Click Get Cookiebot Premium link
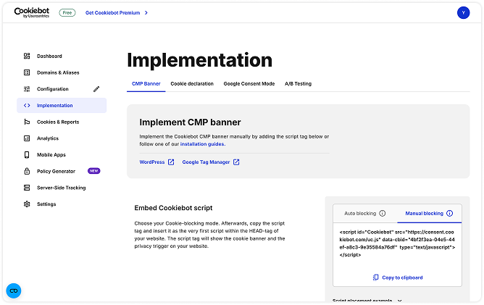 click(116, 12)
